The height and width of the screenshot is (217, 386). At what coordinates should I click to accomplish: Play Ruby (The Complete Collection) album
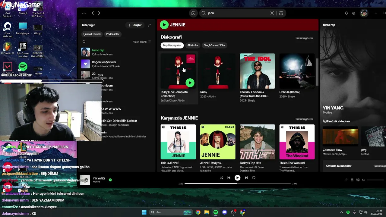point(190,83)
